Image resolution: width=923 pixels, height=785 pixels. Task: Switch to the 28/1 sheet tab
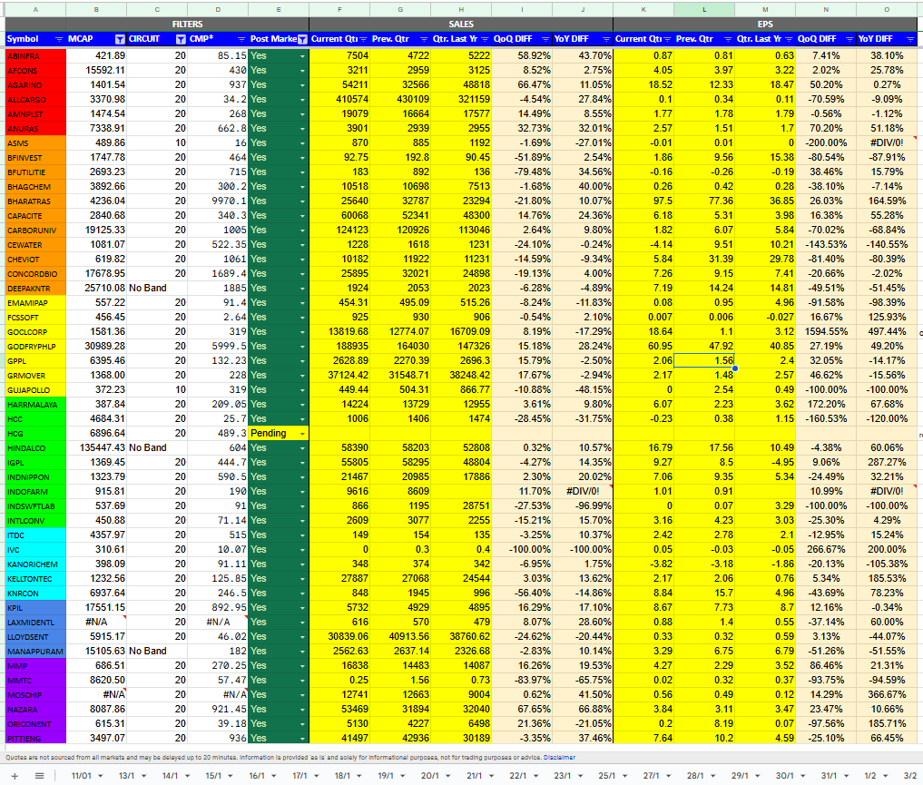[695, 776]
